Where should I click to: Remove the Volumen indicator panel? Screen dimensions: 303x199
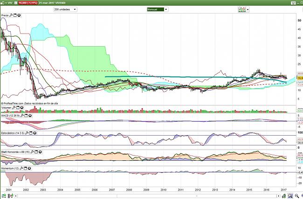click(x=22, y=107)
